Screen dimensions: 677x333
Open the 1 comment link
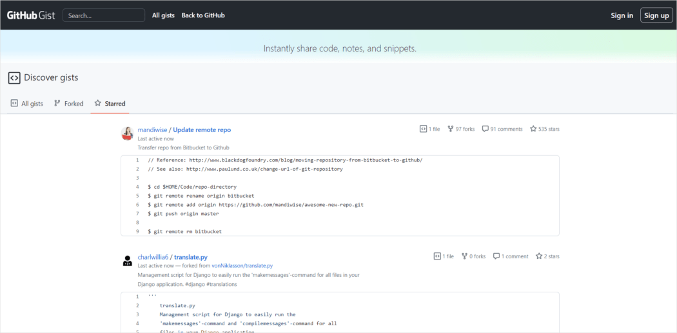[x=511, y=256]
